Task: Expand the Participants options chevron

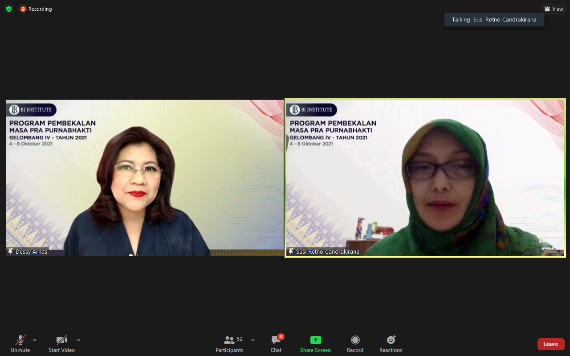Action: pyautogui.click(x=253, y=340)
